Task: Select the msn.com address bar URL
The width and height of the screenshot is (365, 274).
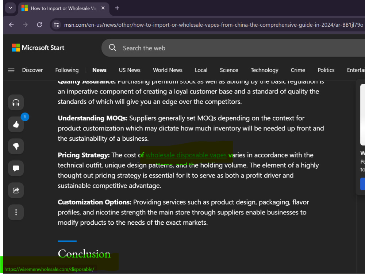Action: point(214,25)
